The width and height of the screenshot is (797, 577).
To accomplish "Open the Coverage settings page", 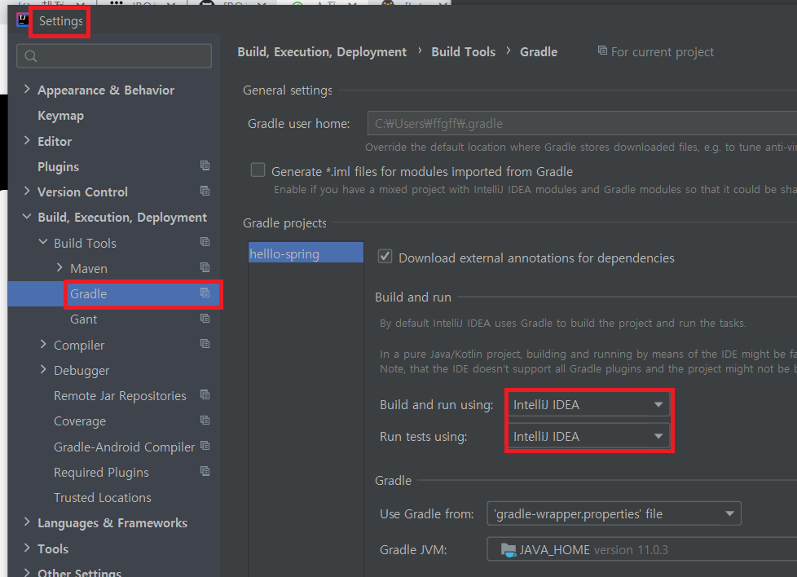I will tap(80, 421).
